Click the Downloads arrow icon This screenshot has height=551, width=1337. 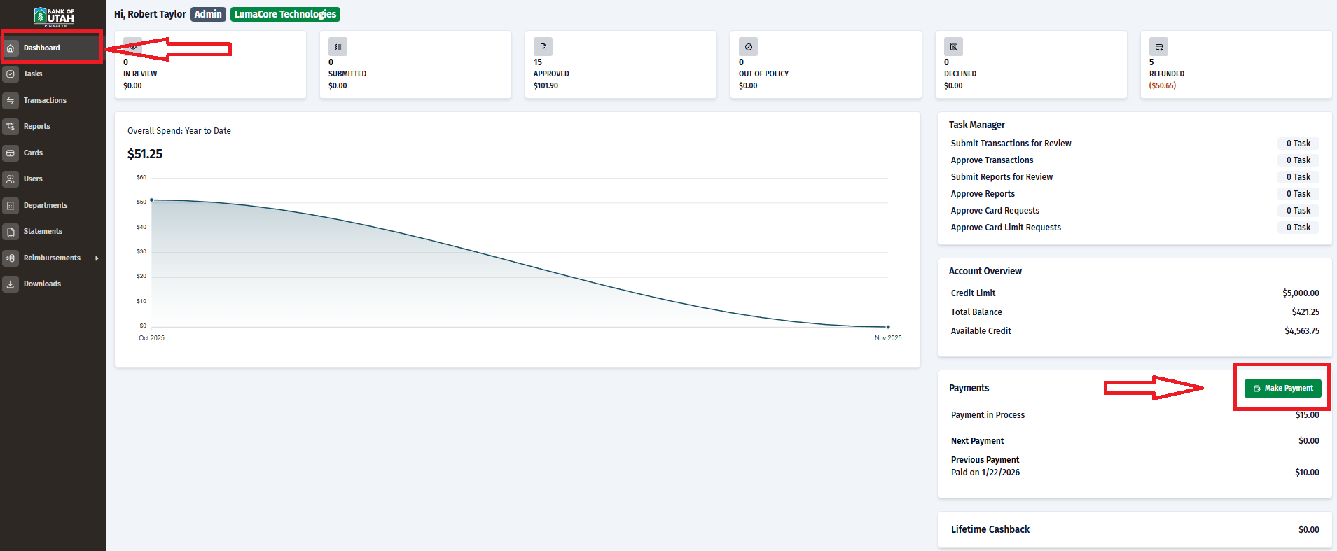[x=11, y=284]
